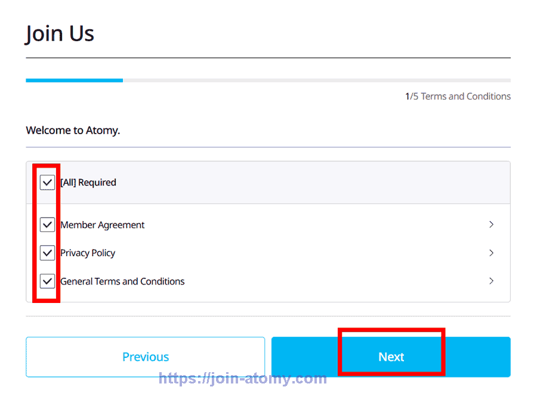Viewport: 537px width, 396px height.
Task: Click the Privacy Policy row label
Action: (x=87, y=253)
